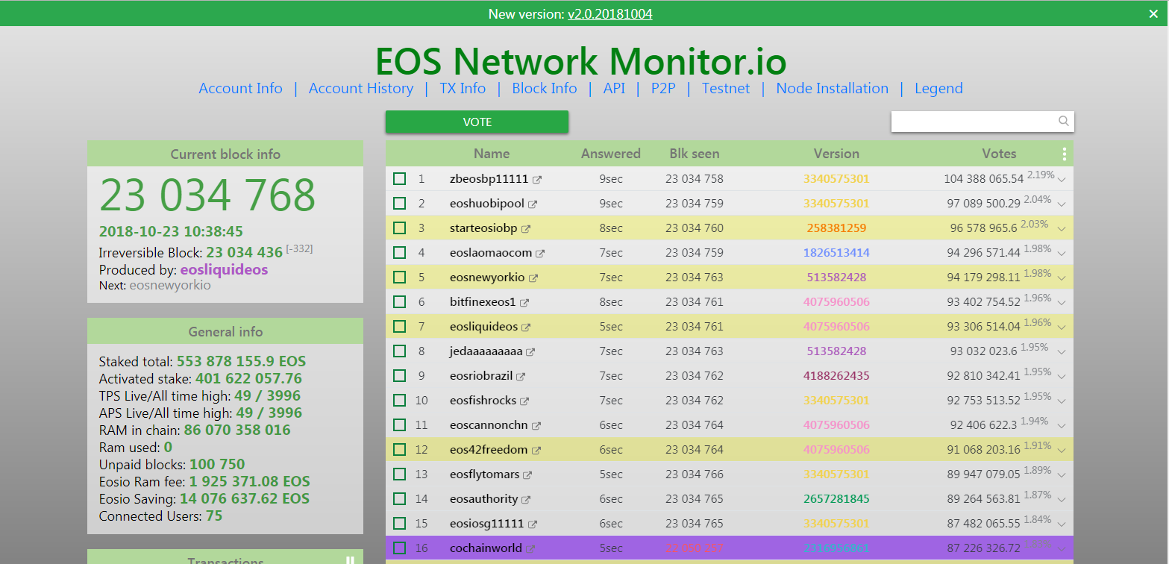Image resolution: width=1169 pixels, height=564 pixels.
Task: Open external link icon next to eoscannonchn
Action: coord(536,426)
